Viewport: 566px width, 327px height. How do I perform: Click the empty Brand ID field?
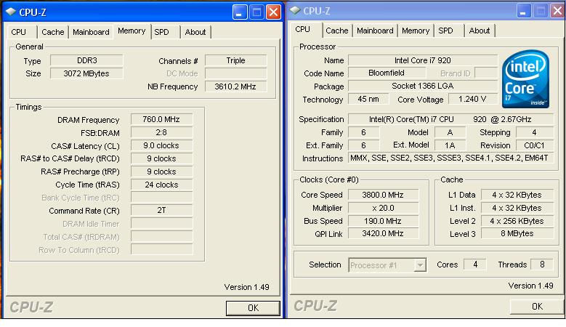[x=486, y=73]
